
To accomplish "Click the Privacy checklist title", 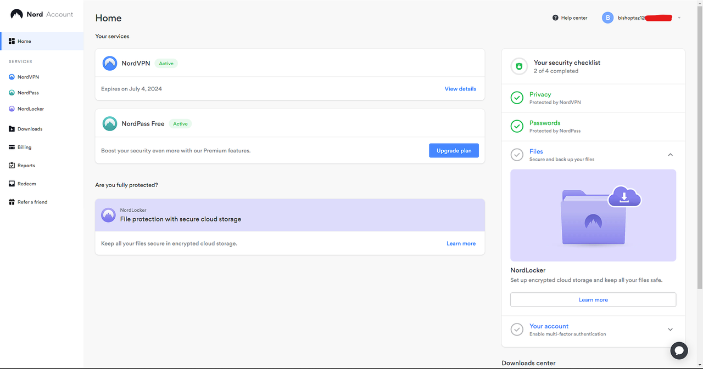I will pos(540,94).
